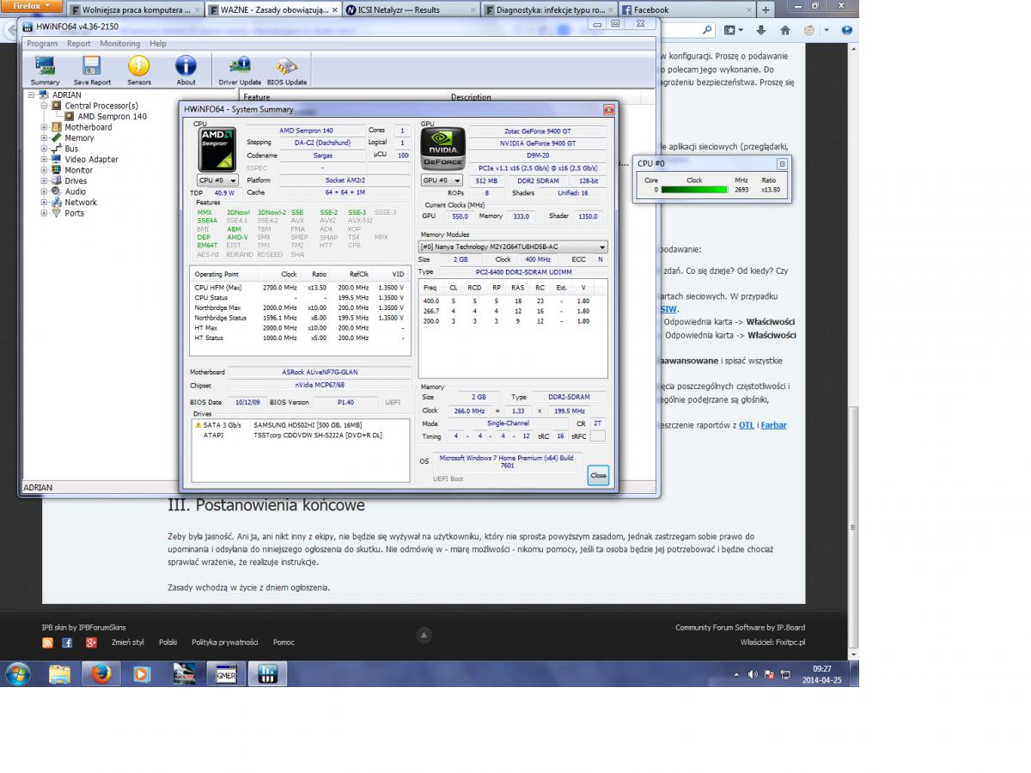Open Polityka prywatności footer link

click(224, 642)
